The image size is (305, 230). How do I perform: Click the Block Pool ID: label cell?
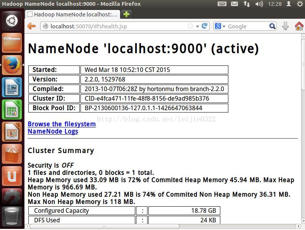point(54,108)
